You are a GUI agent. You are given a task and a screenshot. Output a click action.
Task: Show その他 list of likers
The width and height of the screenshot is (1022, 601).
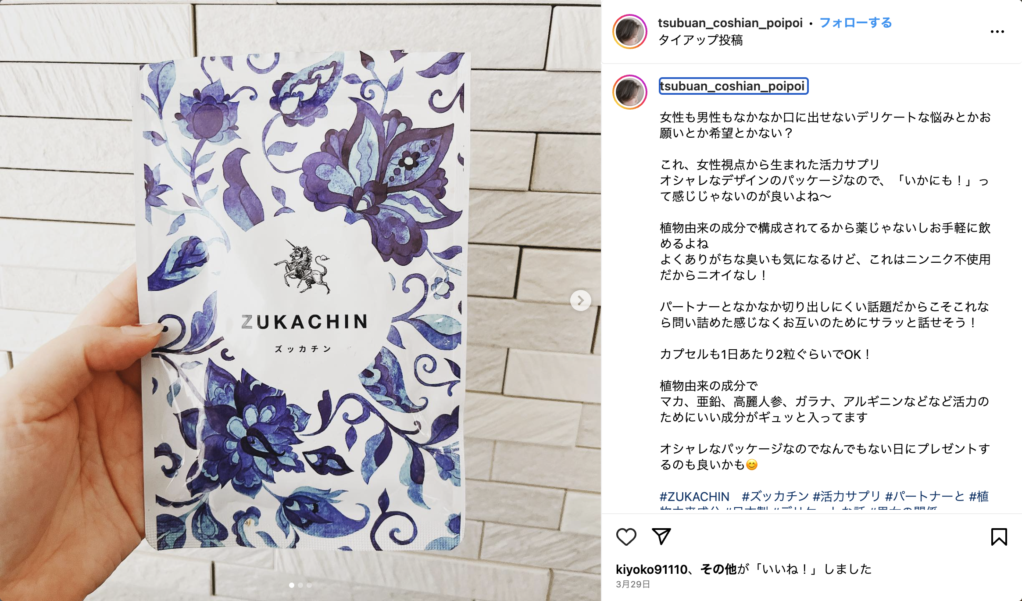coord(718,569)
